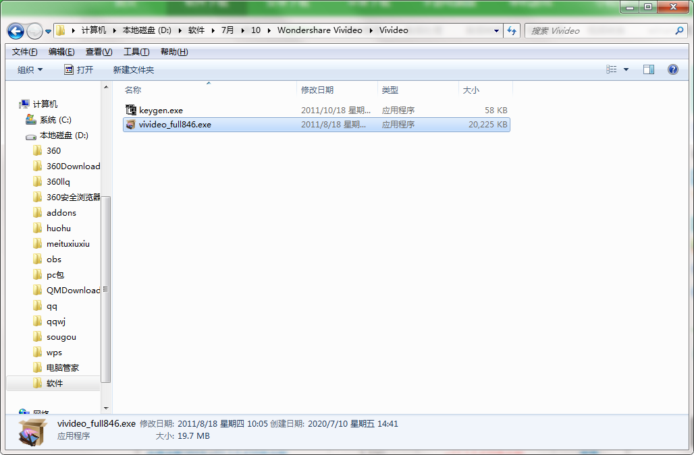Click the qq folder icon in tree

[38, 305]
